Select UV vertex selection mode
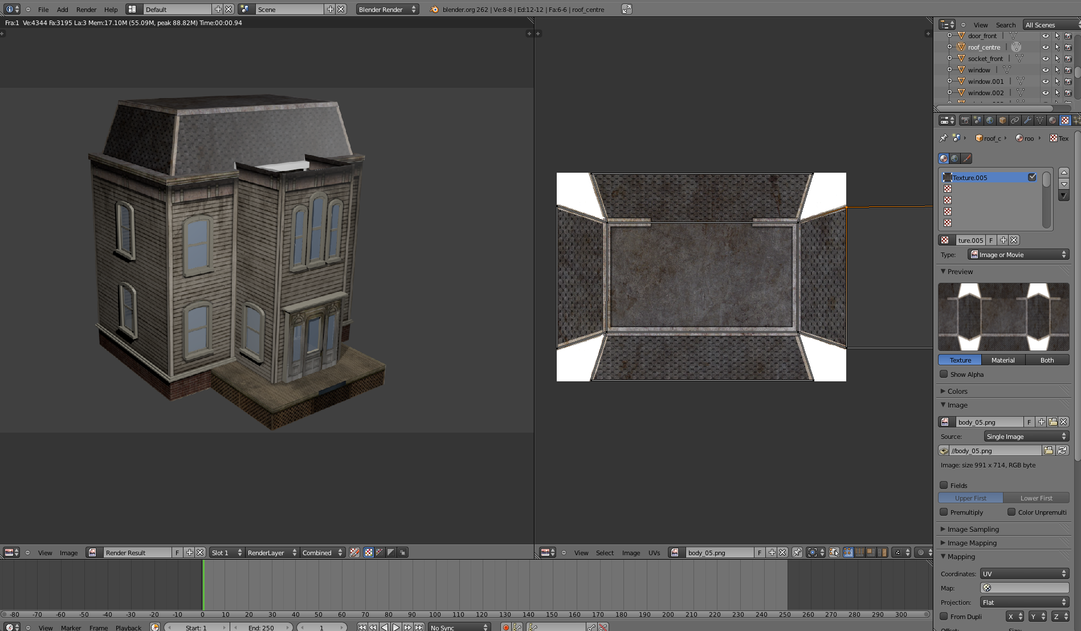This screenshot has height=631, width=1081. click(x=848, y=552)
